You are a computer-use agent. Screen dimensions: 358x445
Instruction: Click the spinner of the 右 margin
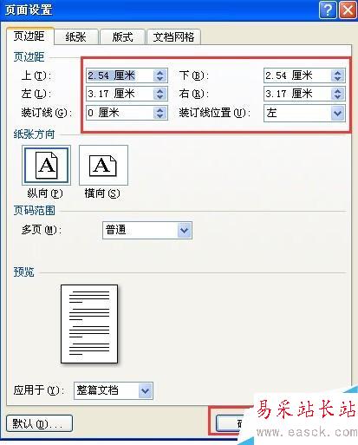coord(338,94)
